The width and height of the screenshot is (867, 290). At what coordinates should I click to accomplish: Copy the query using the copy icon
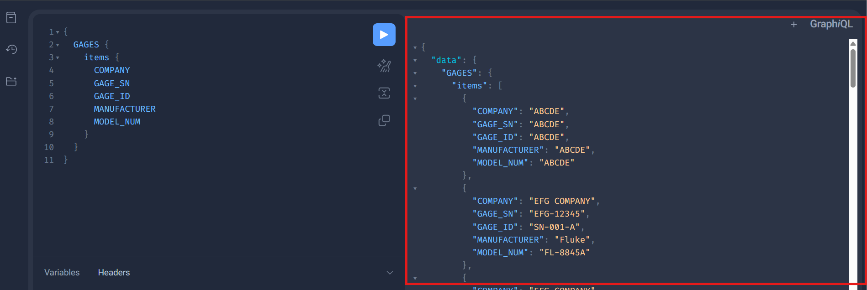pyautogui.click(x=384, y=120)
